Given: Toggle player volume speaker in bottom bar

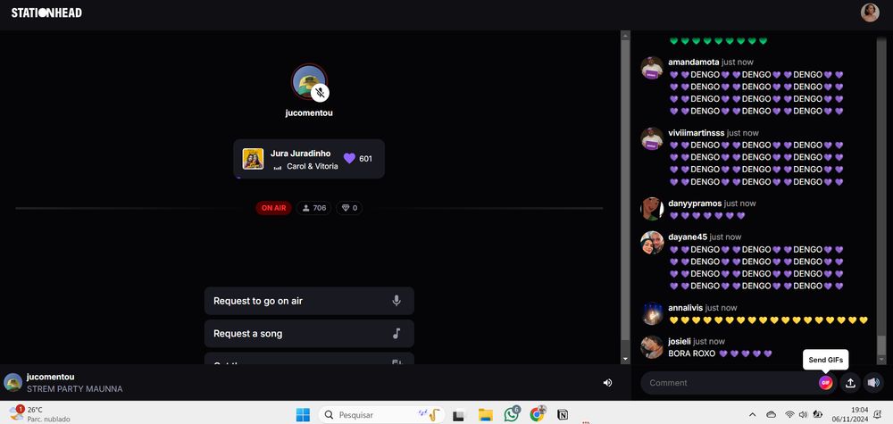Looking at the screenshot, I should 607,383.
